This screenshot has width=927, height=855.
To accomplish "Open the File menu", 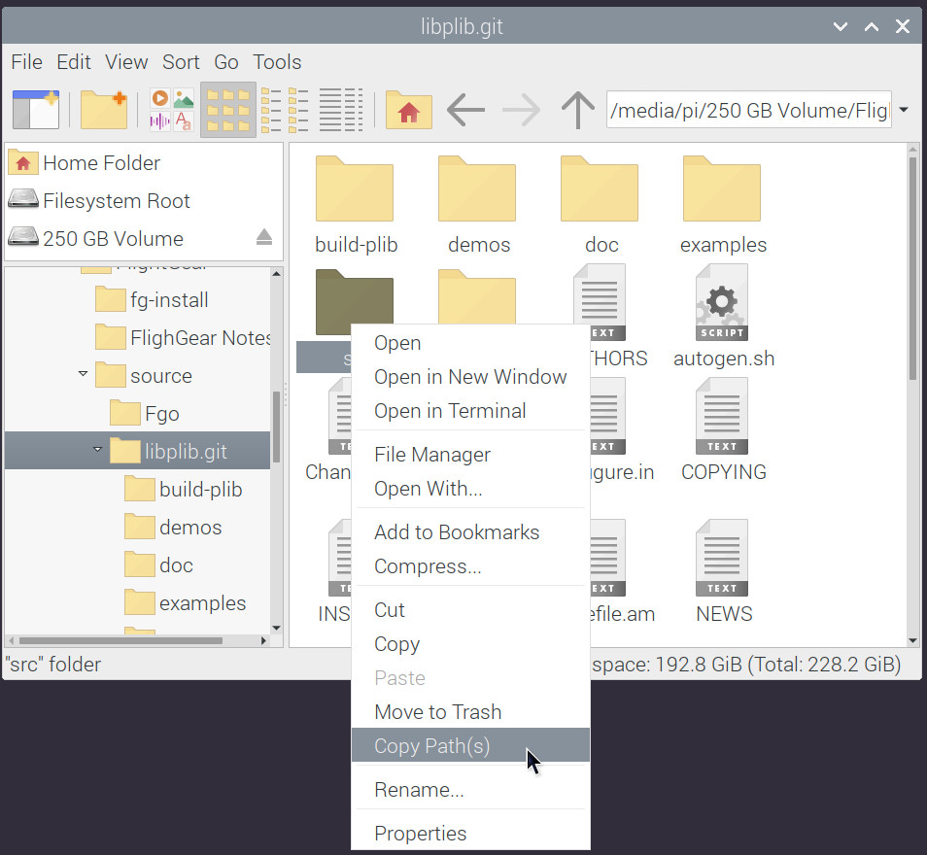I will 26,62.
